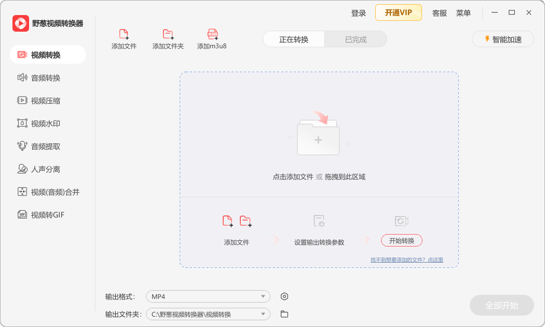This screenshot has height=327, width=545.
Task: Switch to the 已完成 tab
Action: (x=356, y=39)
